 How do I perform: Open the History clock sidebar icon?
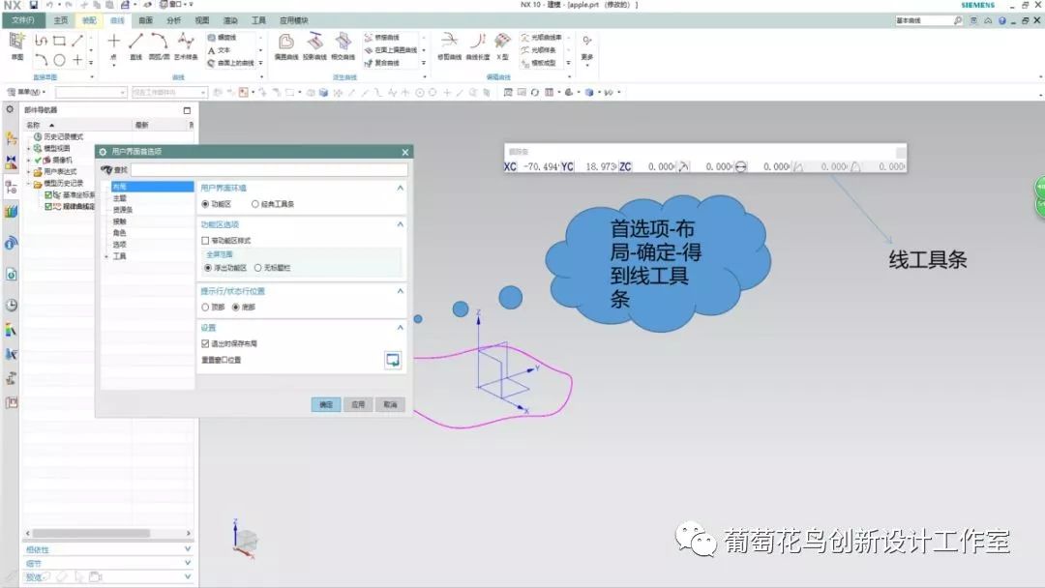[12, 306]
